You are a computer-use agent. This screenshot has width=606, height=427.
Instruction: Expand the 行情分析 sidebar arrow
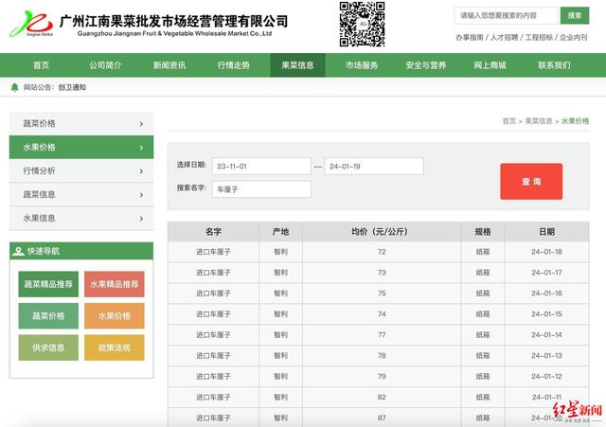click(141, 171)
